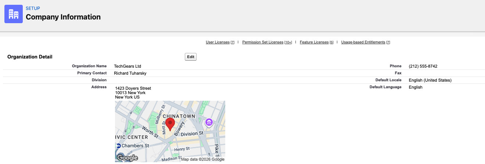
Task: Click the Company Information page heading
Action: click(x=63, y=17)
